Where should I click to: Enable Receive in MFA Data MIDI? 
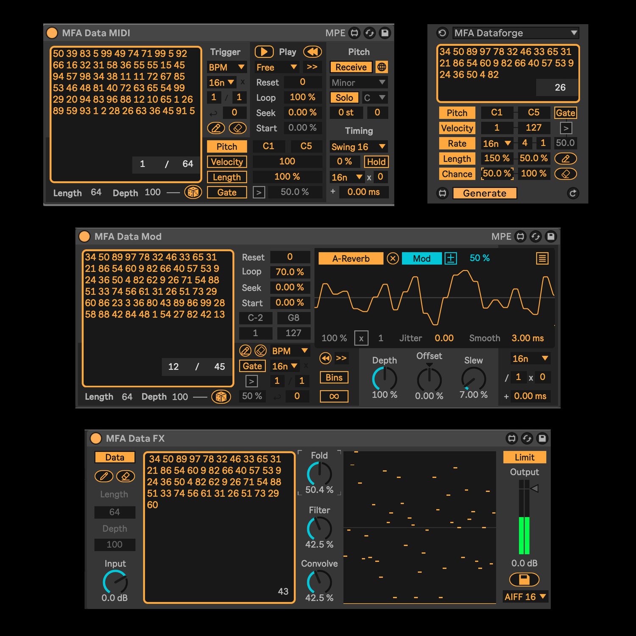pos(350,67)
